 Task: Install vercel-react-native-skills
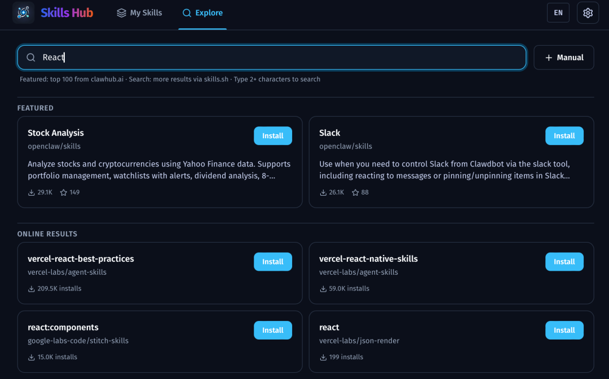[x=564, y=262]
